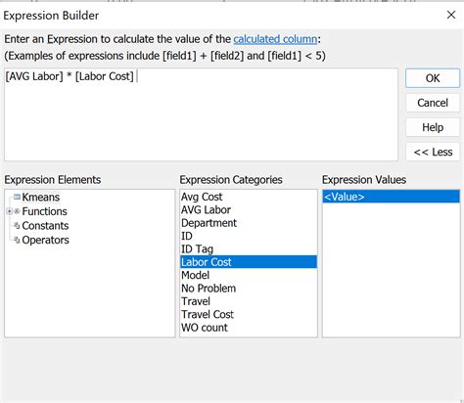Viewport: 464px width, 403px height.
Task: Select ID Tag category
Action: (x=249, y=248)
